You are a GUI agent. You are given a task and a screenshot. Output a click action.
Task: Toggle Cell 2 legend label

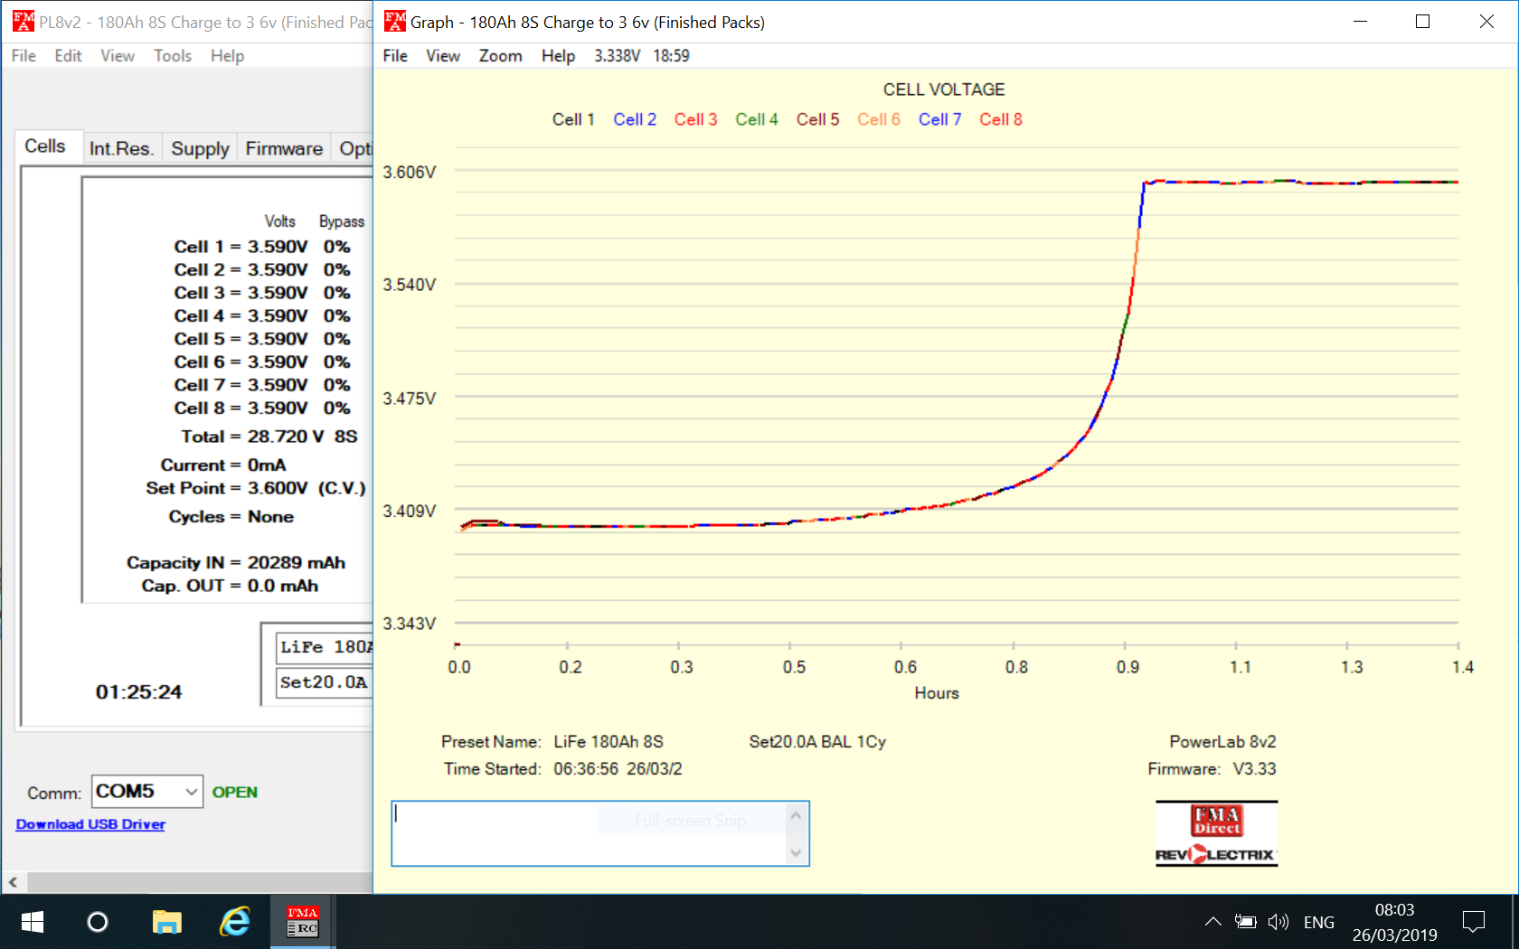(x=634, y=119)
